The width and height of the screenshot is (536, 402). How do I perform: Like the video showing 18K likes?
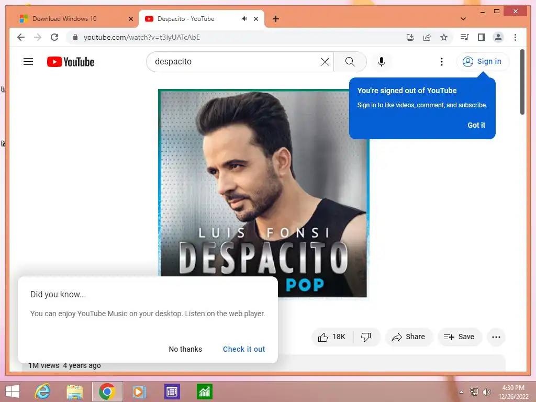click(x=331, y=337)
